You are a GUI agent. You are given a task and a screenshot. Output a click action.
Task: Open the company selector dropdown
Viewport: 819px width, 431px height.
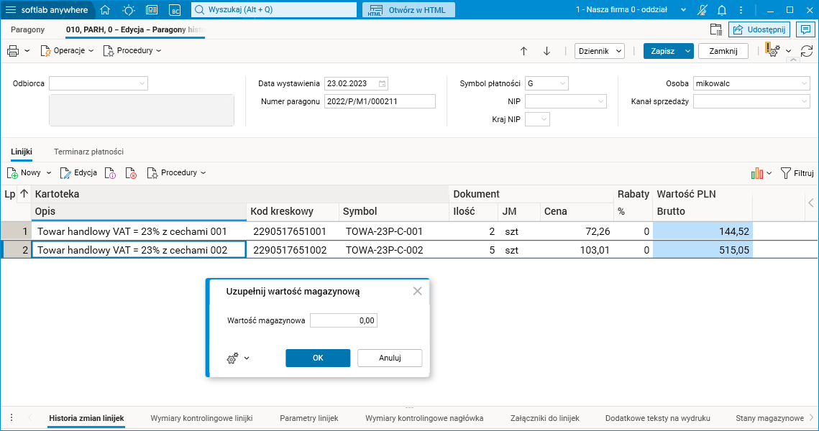(x=682, y=10)
